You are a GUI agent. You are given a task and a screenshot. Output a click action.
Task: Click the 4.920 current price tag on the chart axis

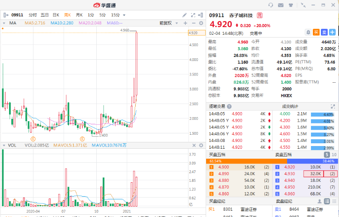pos(197,33)
